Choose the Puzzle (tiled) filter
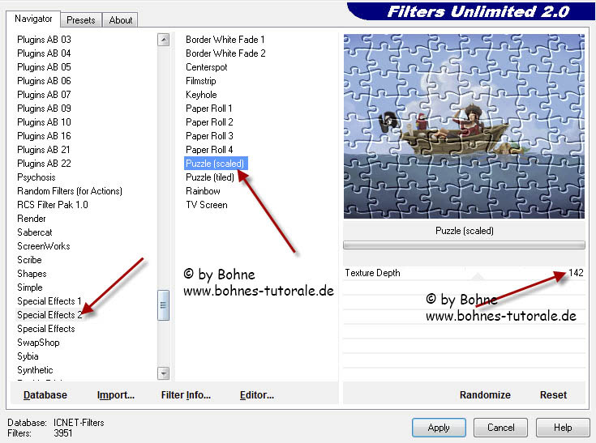 tap(209, 177)
